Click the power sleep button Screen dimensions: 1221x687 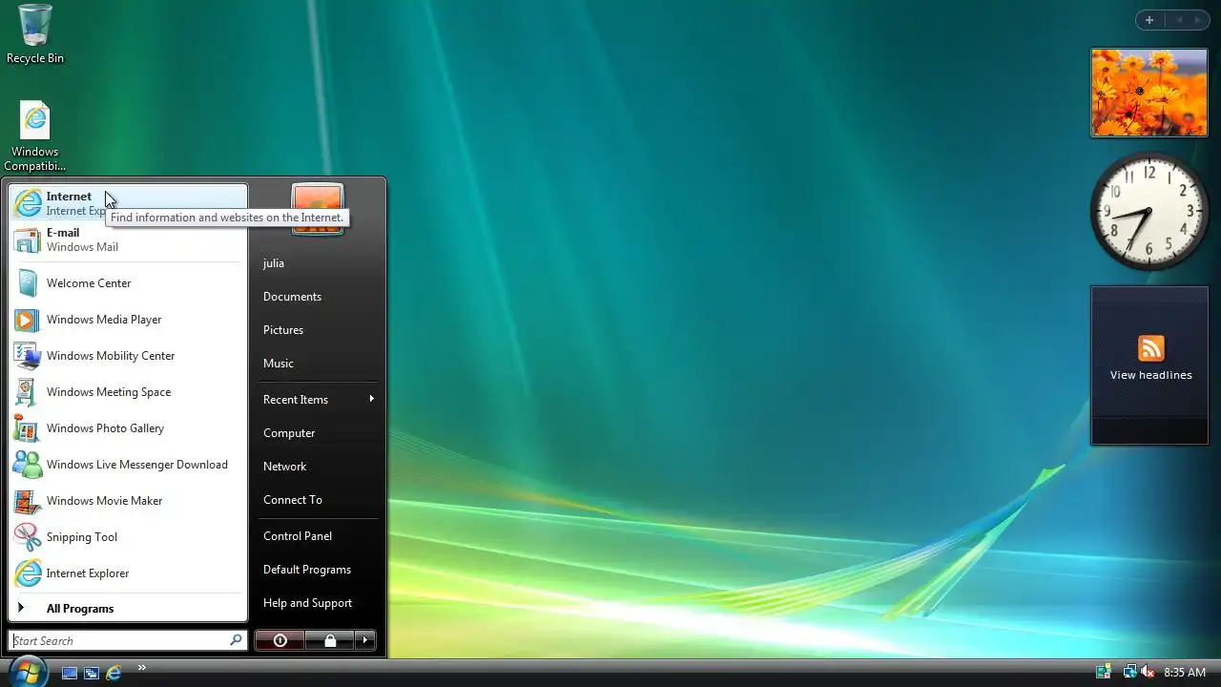280,640
